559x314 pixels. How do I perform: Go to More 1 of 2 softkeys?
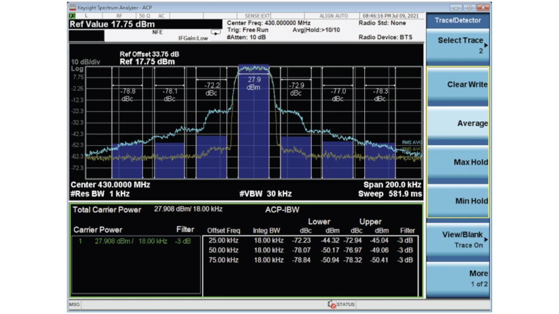coord(458,279)
